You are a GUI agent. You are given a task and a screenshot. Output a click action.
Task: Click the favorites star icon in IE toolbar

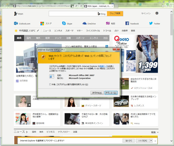(167, 6)
